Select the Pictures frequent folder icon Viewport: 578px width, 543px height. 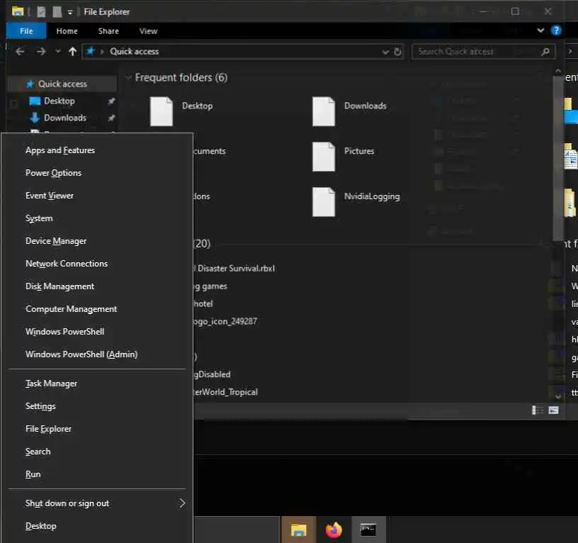click(x=324, y=157)
